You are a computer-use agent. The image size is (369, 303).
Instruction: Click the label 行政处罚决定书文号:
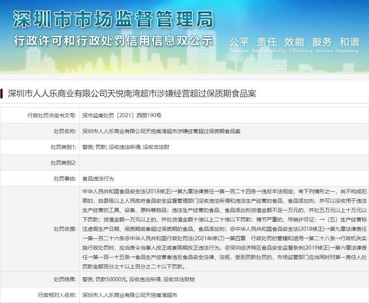pos(52,115)
